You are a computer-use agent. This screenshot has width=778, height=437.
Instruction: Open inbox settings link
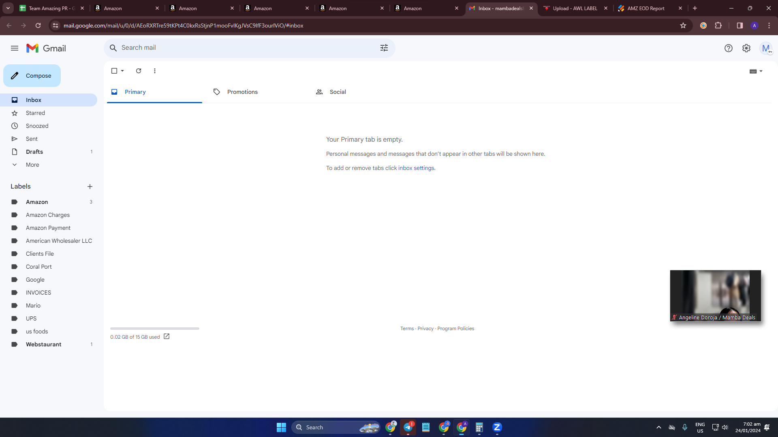click(x=416, y=168)
